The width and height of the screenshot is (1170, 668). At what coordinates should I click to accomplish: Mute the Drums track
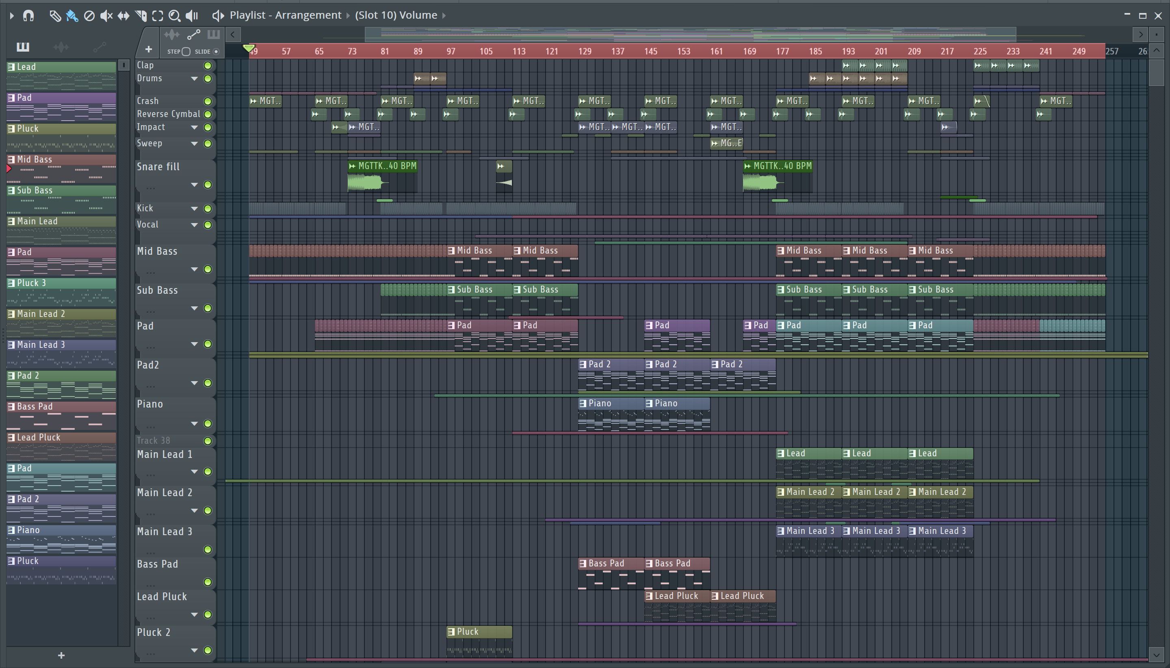[208, 78]
